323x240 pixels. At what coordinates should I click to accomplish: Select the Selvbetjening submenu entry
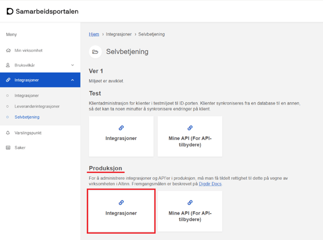pyautogui.click(x=27, y=117)
